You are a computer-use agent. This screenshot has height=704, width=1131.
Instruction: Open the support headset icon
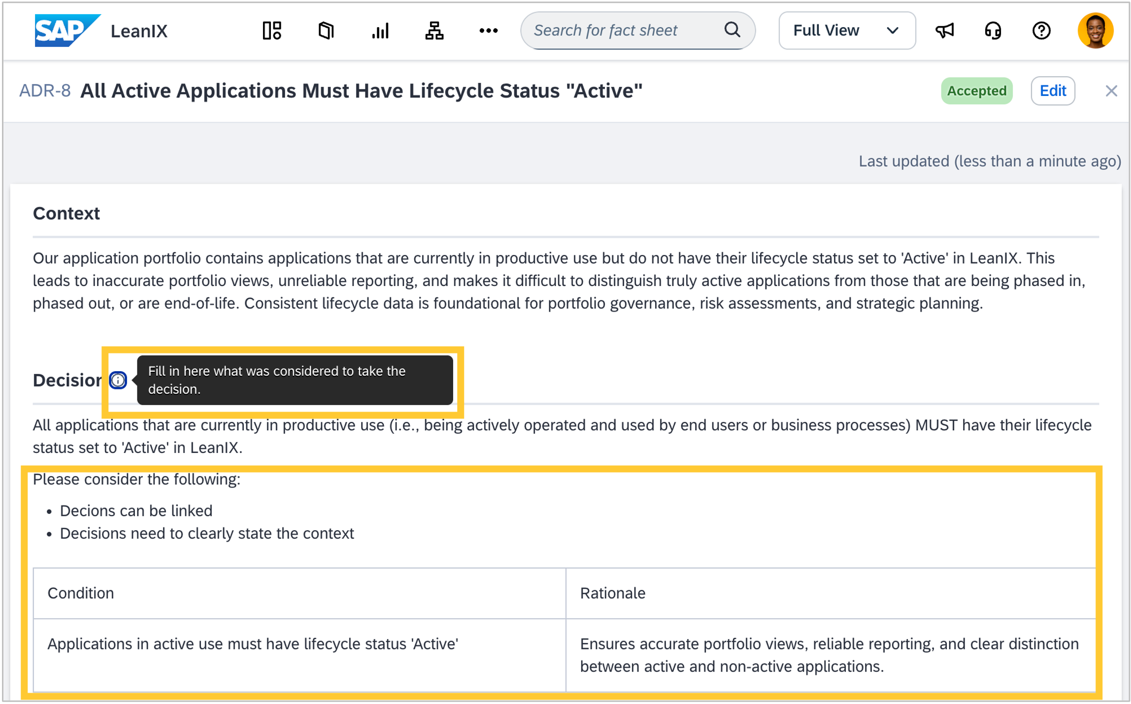click(x=993, y=31)
